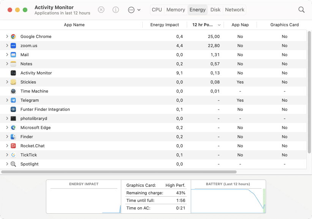Click the Stickies app icon
312x219 pixels.
13,82
